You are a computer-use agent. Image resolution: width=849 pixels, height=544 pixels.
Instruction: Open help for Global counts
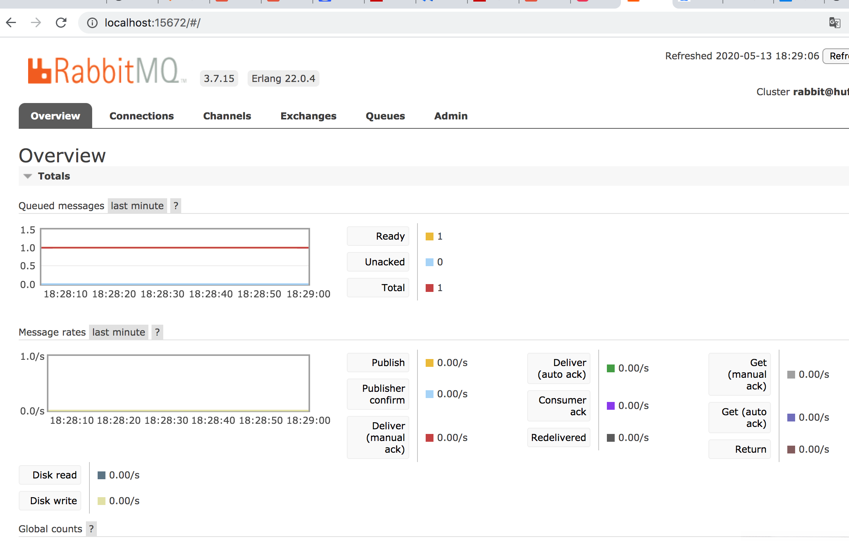coord(91,529)
